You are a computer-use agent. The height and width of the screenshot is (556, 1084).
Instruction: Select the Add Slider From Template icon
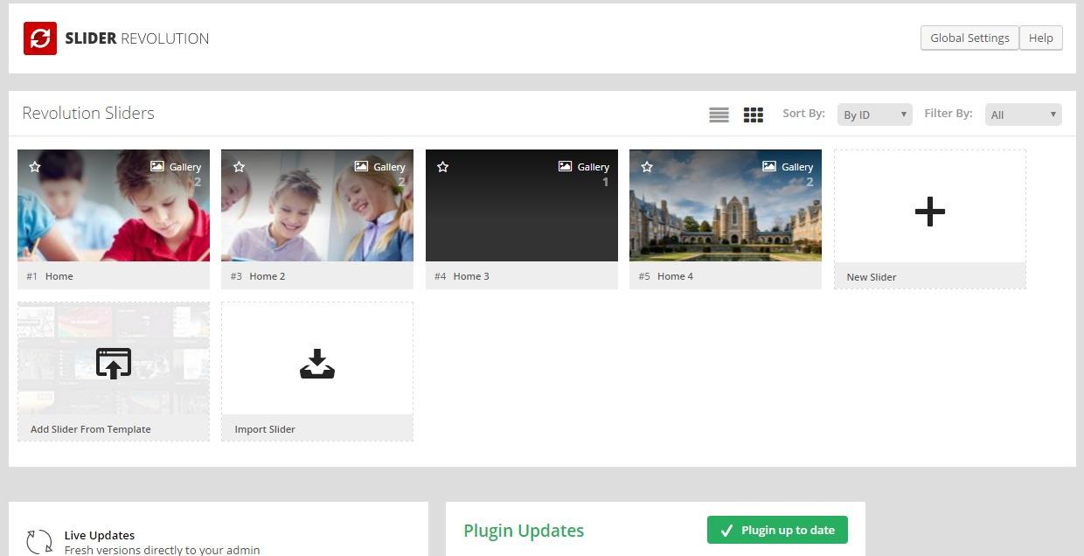click(113, 363)
